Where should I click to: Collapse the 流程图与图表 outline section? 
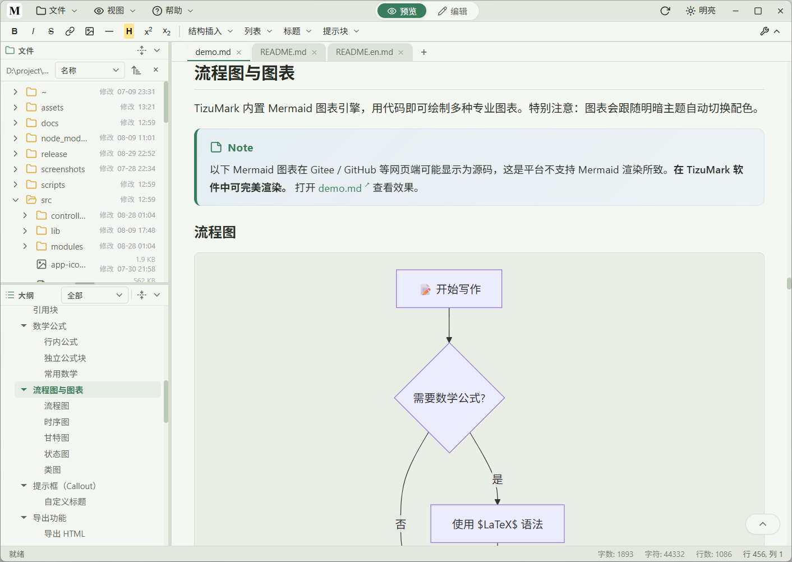click(24, 390)
